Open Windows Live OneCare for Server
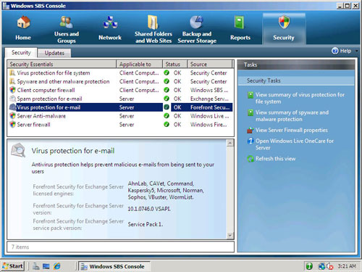362x272 pixels. click(x=295, y=144)
